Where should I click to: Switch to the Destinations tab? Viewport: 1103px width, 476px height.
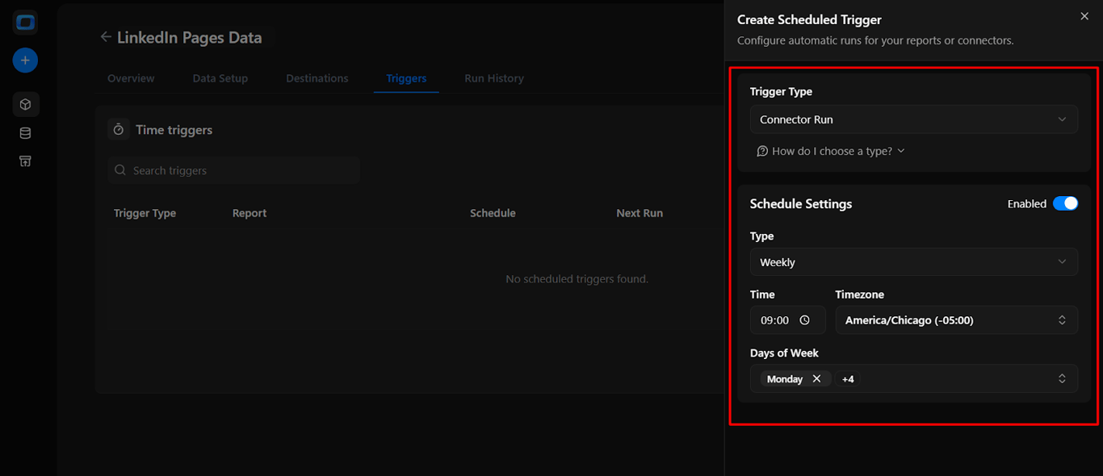[x=317, y=78]
